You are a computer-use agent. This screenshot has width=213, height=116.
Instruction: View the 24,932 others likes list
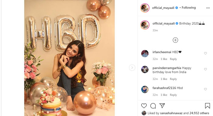pyautogui.click(x=199, y=113)
